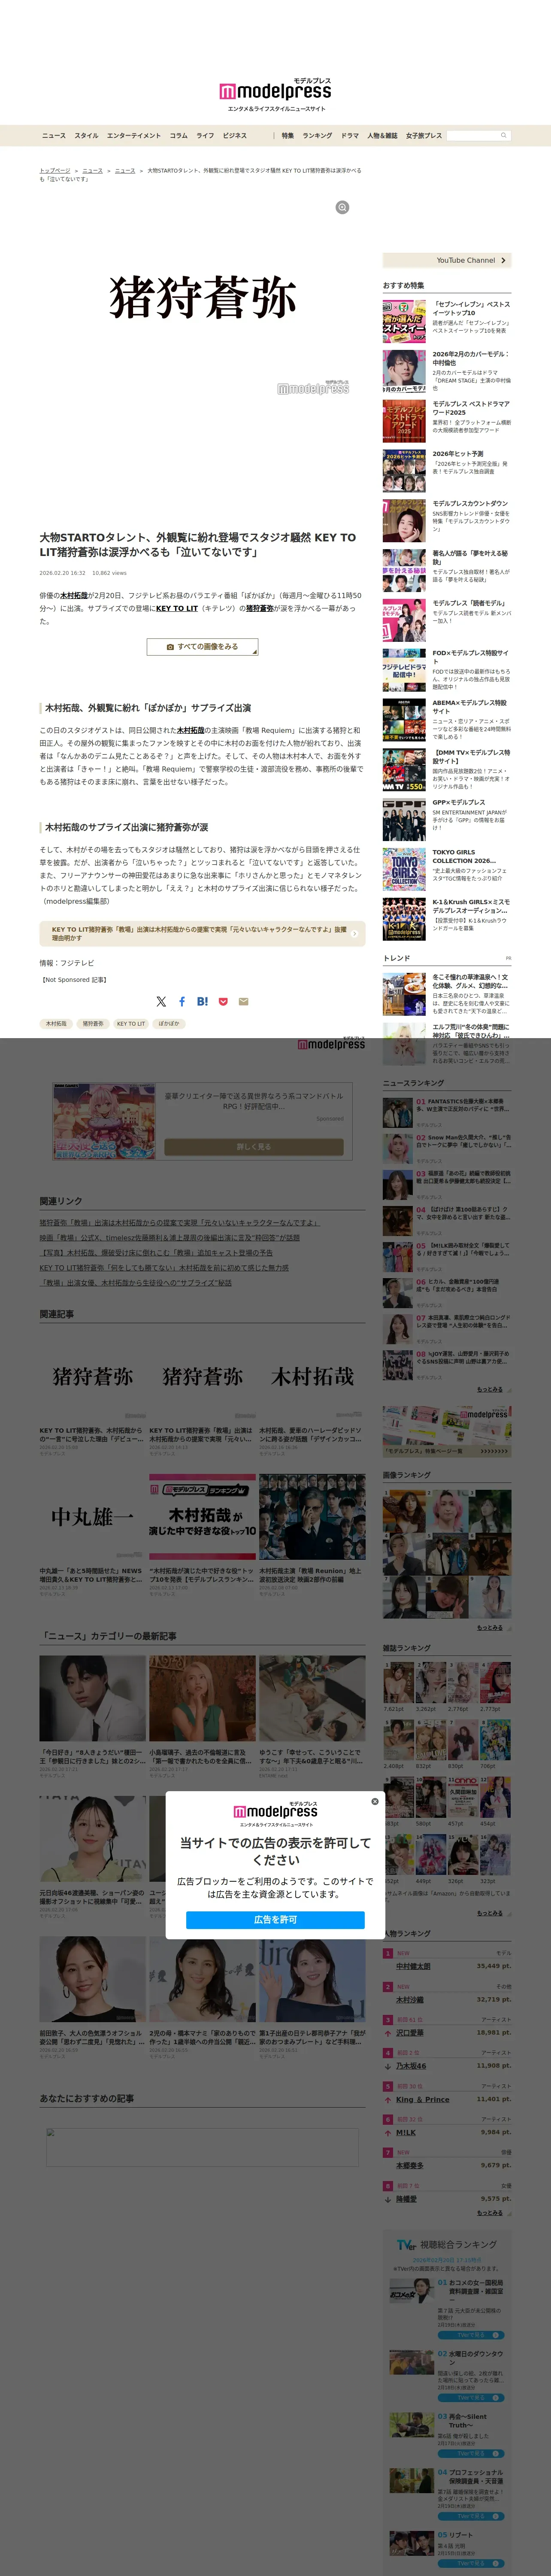The image size is (551, 2576).
Task: Click the arrow on the KEY TO LIT related banner
Action: (x=354, y=933)
